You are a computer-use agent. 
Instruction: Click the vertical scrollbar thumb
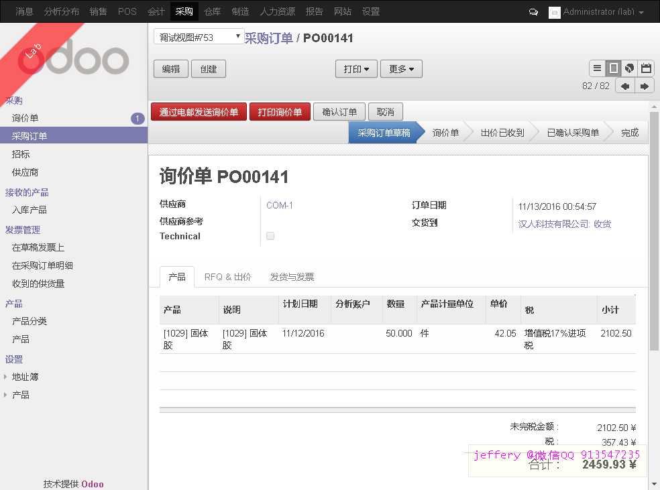click(x=654, y=231)
